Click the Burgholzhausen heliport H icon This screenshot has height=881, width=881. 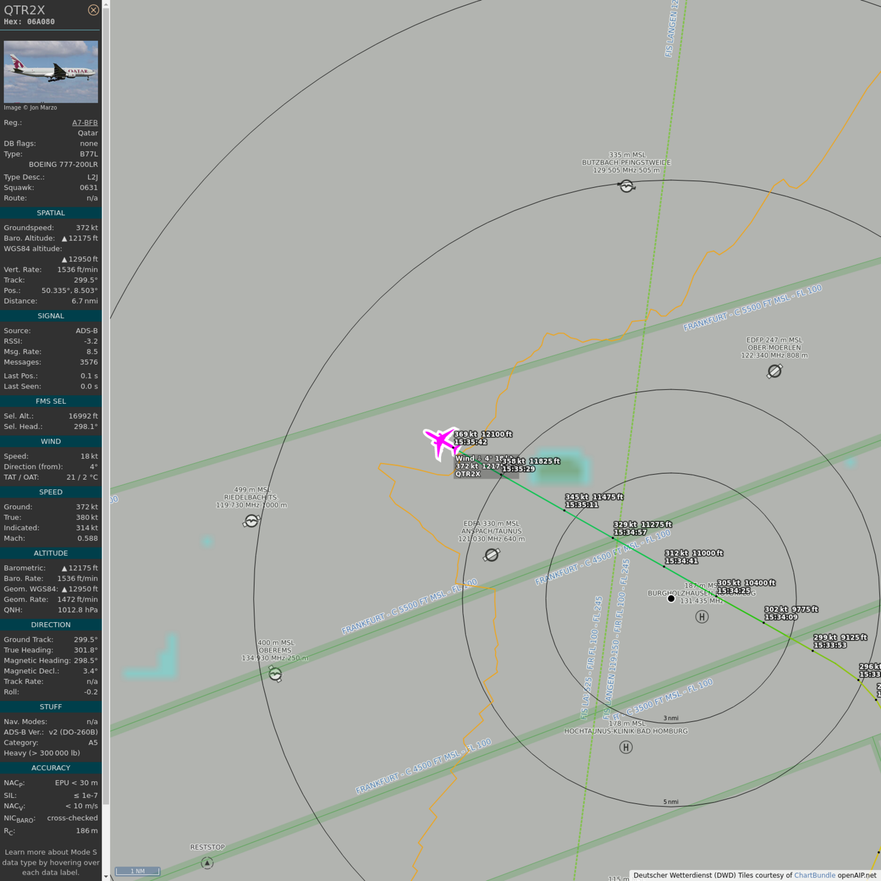coord(702,617)
